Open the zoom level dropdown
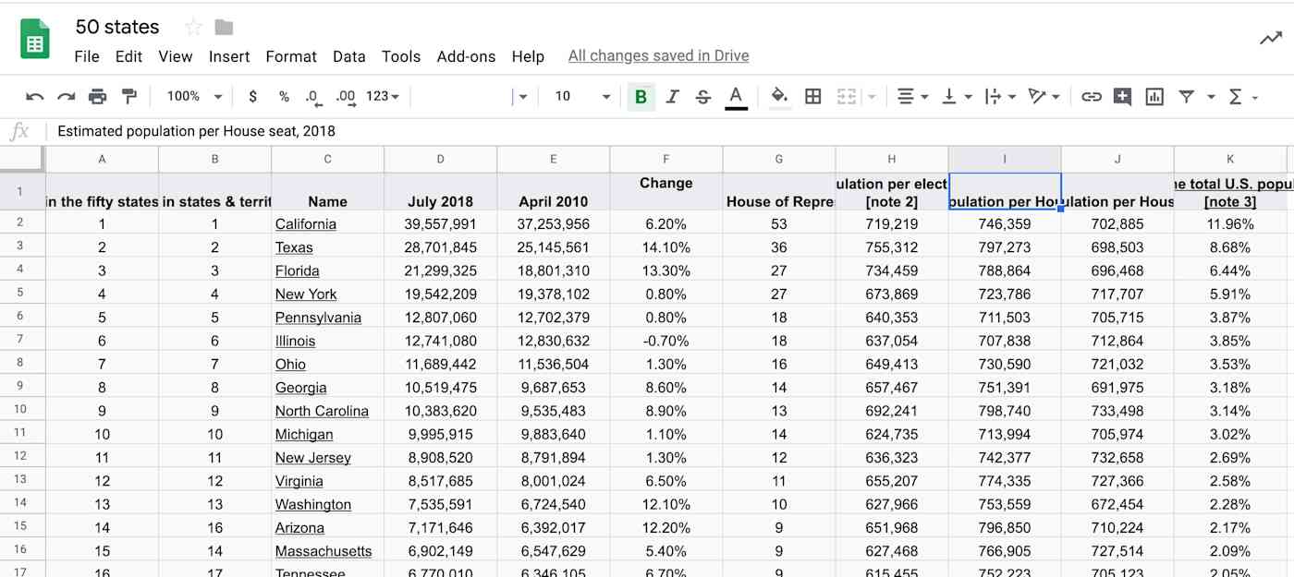 coord(192,96)
